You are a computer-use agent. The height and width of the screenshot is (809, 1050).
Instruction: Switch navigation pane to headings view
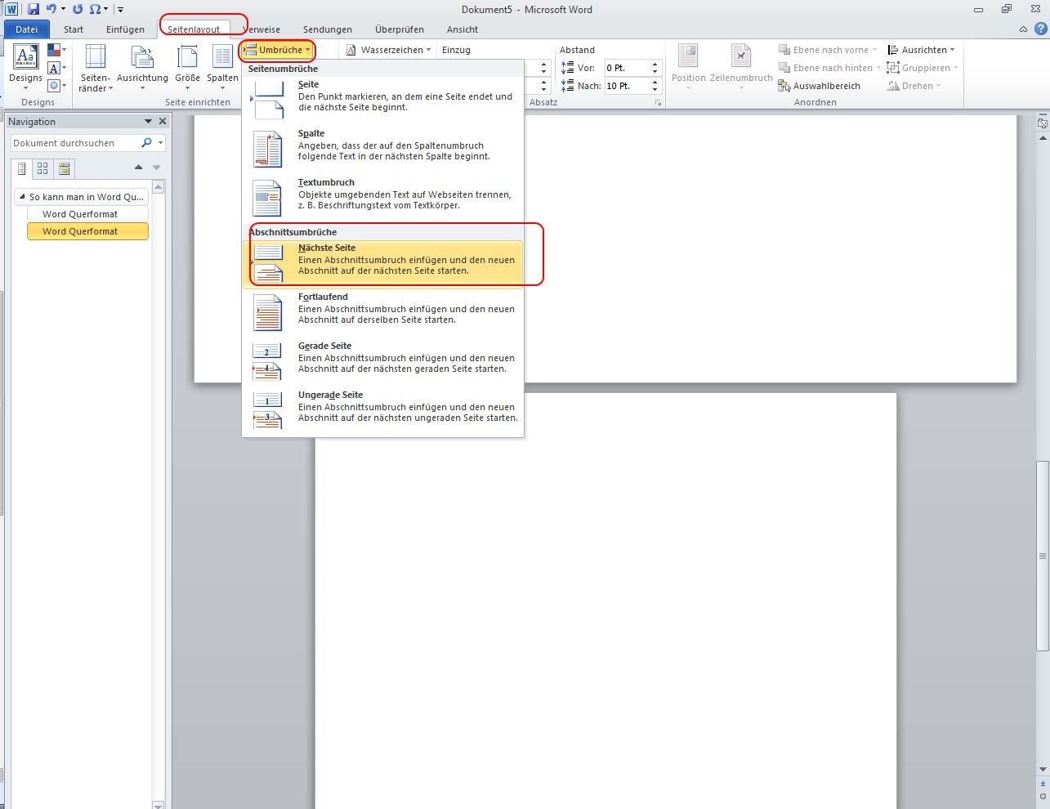point(22,169)
